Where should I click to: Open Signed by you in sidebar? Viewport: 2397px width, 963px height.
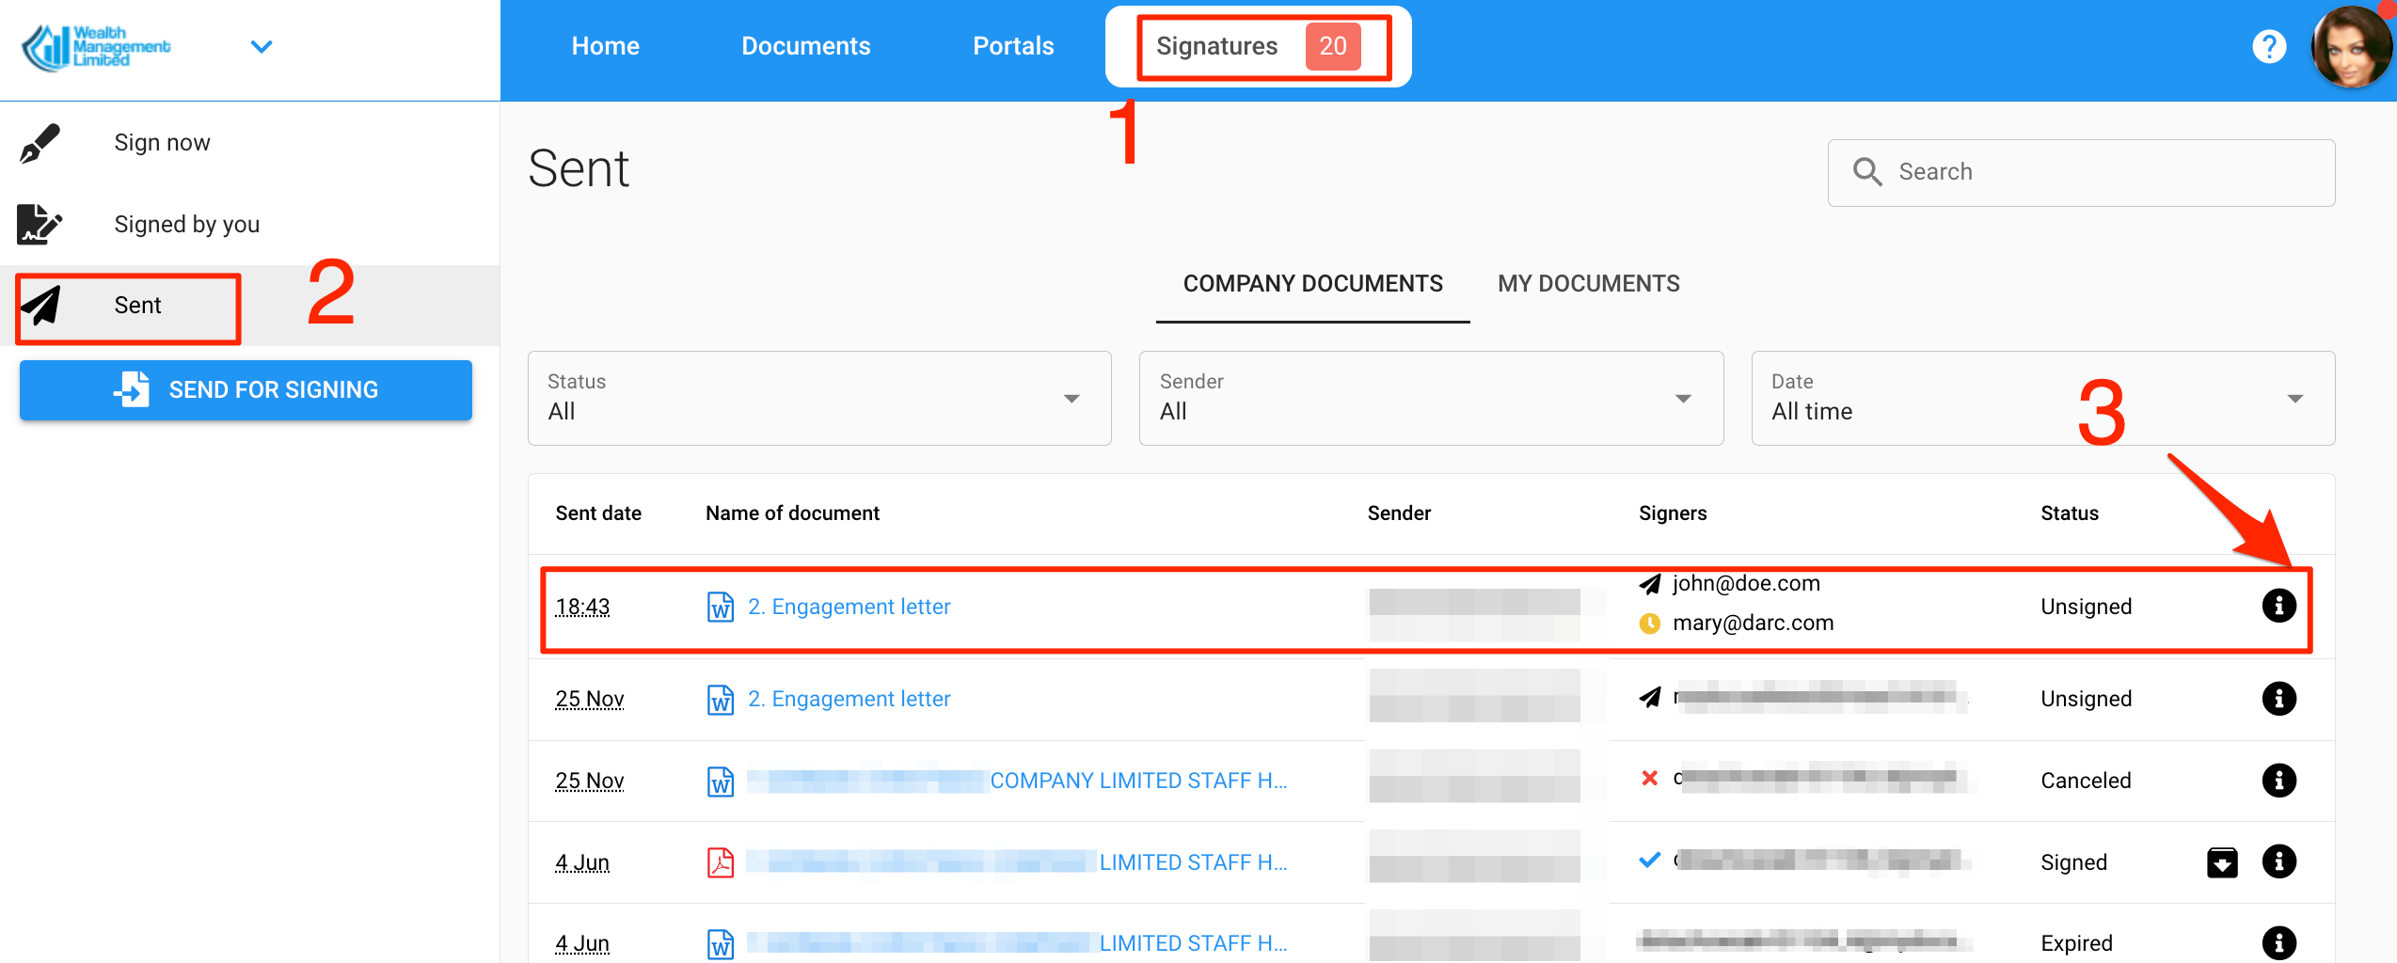click(186, 224)
